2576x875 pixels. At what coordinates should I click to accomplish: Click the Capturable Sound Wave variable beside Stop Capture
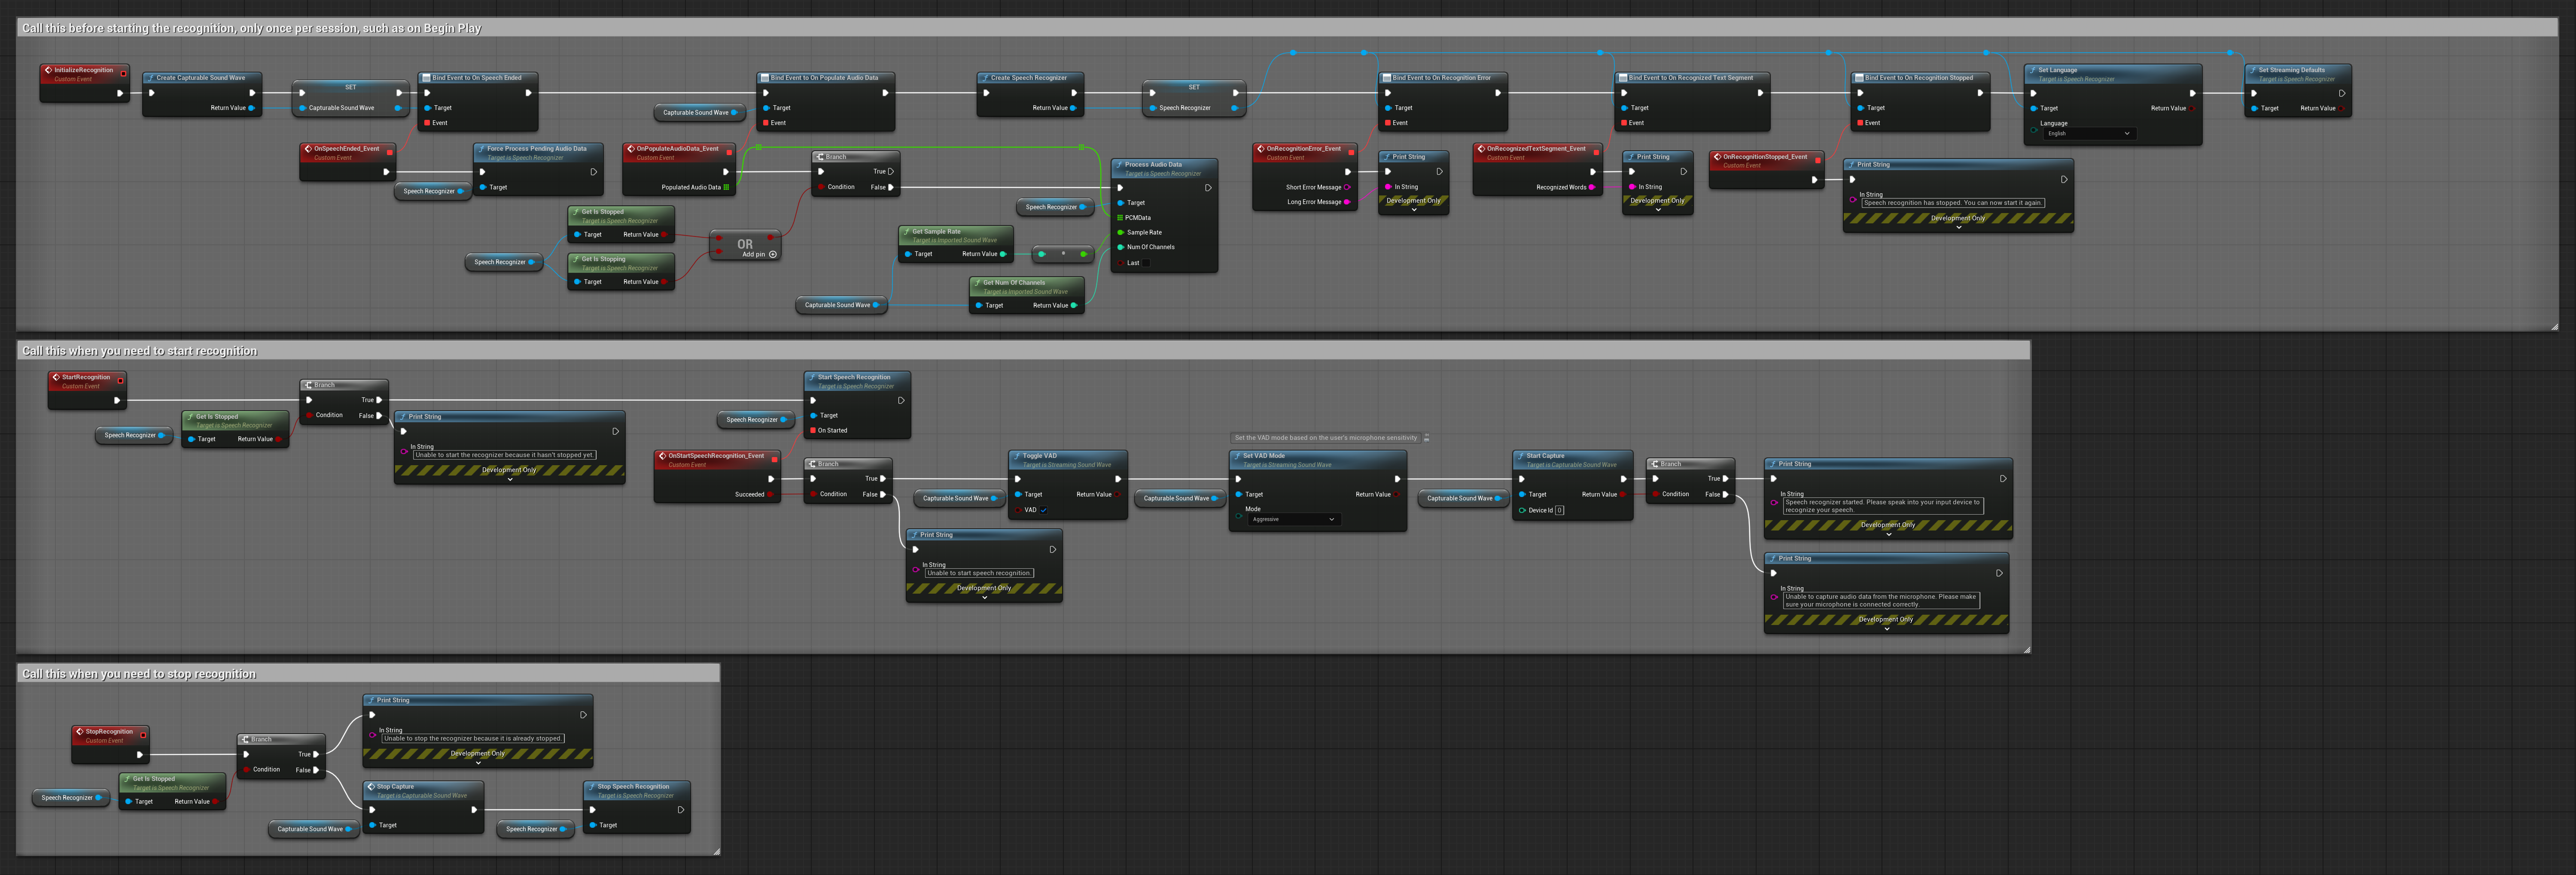coord(314,829)
